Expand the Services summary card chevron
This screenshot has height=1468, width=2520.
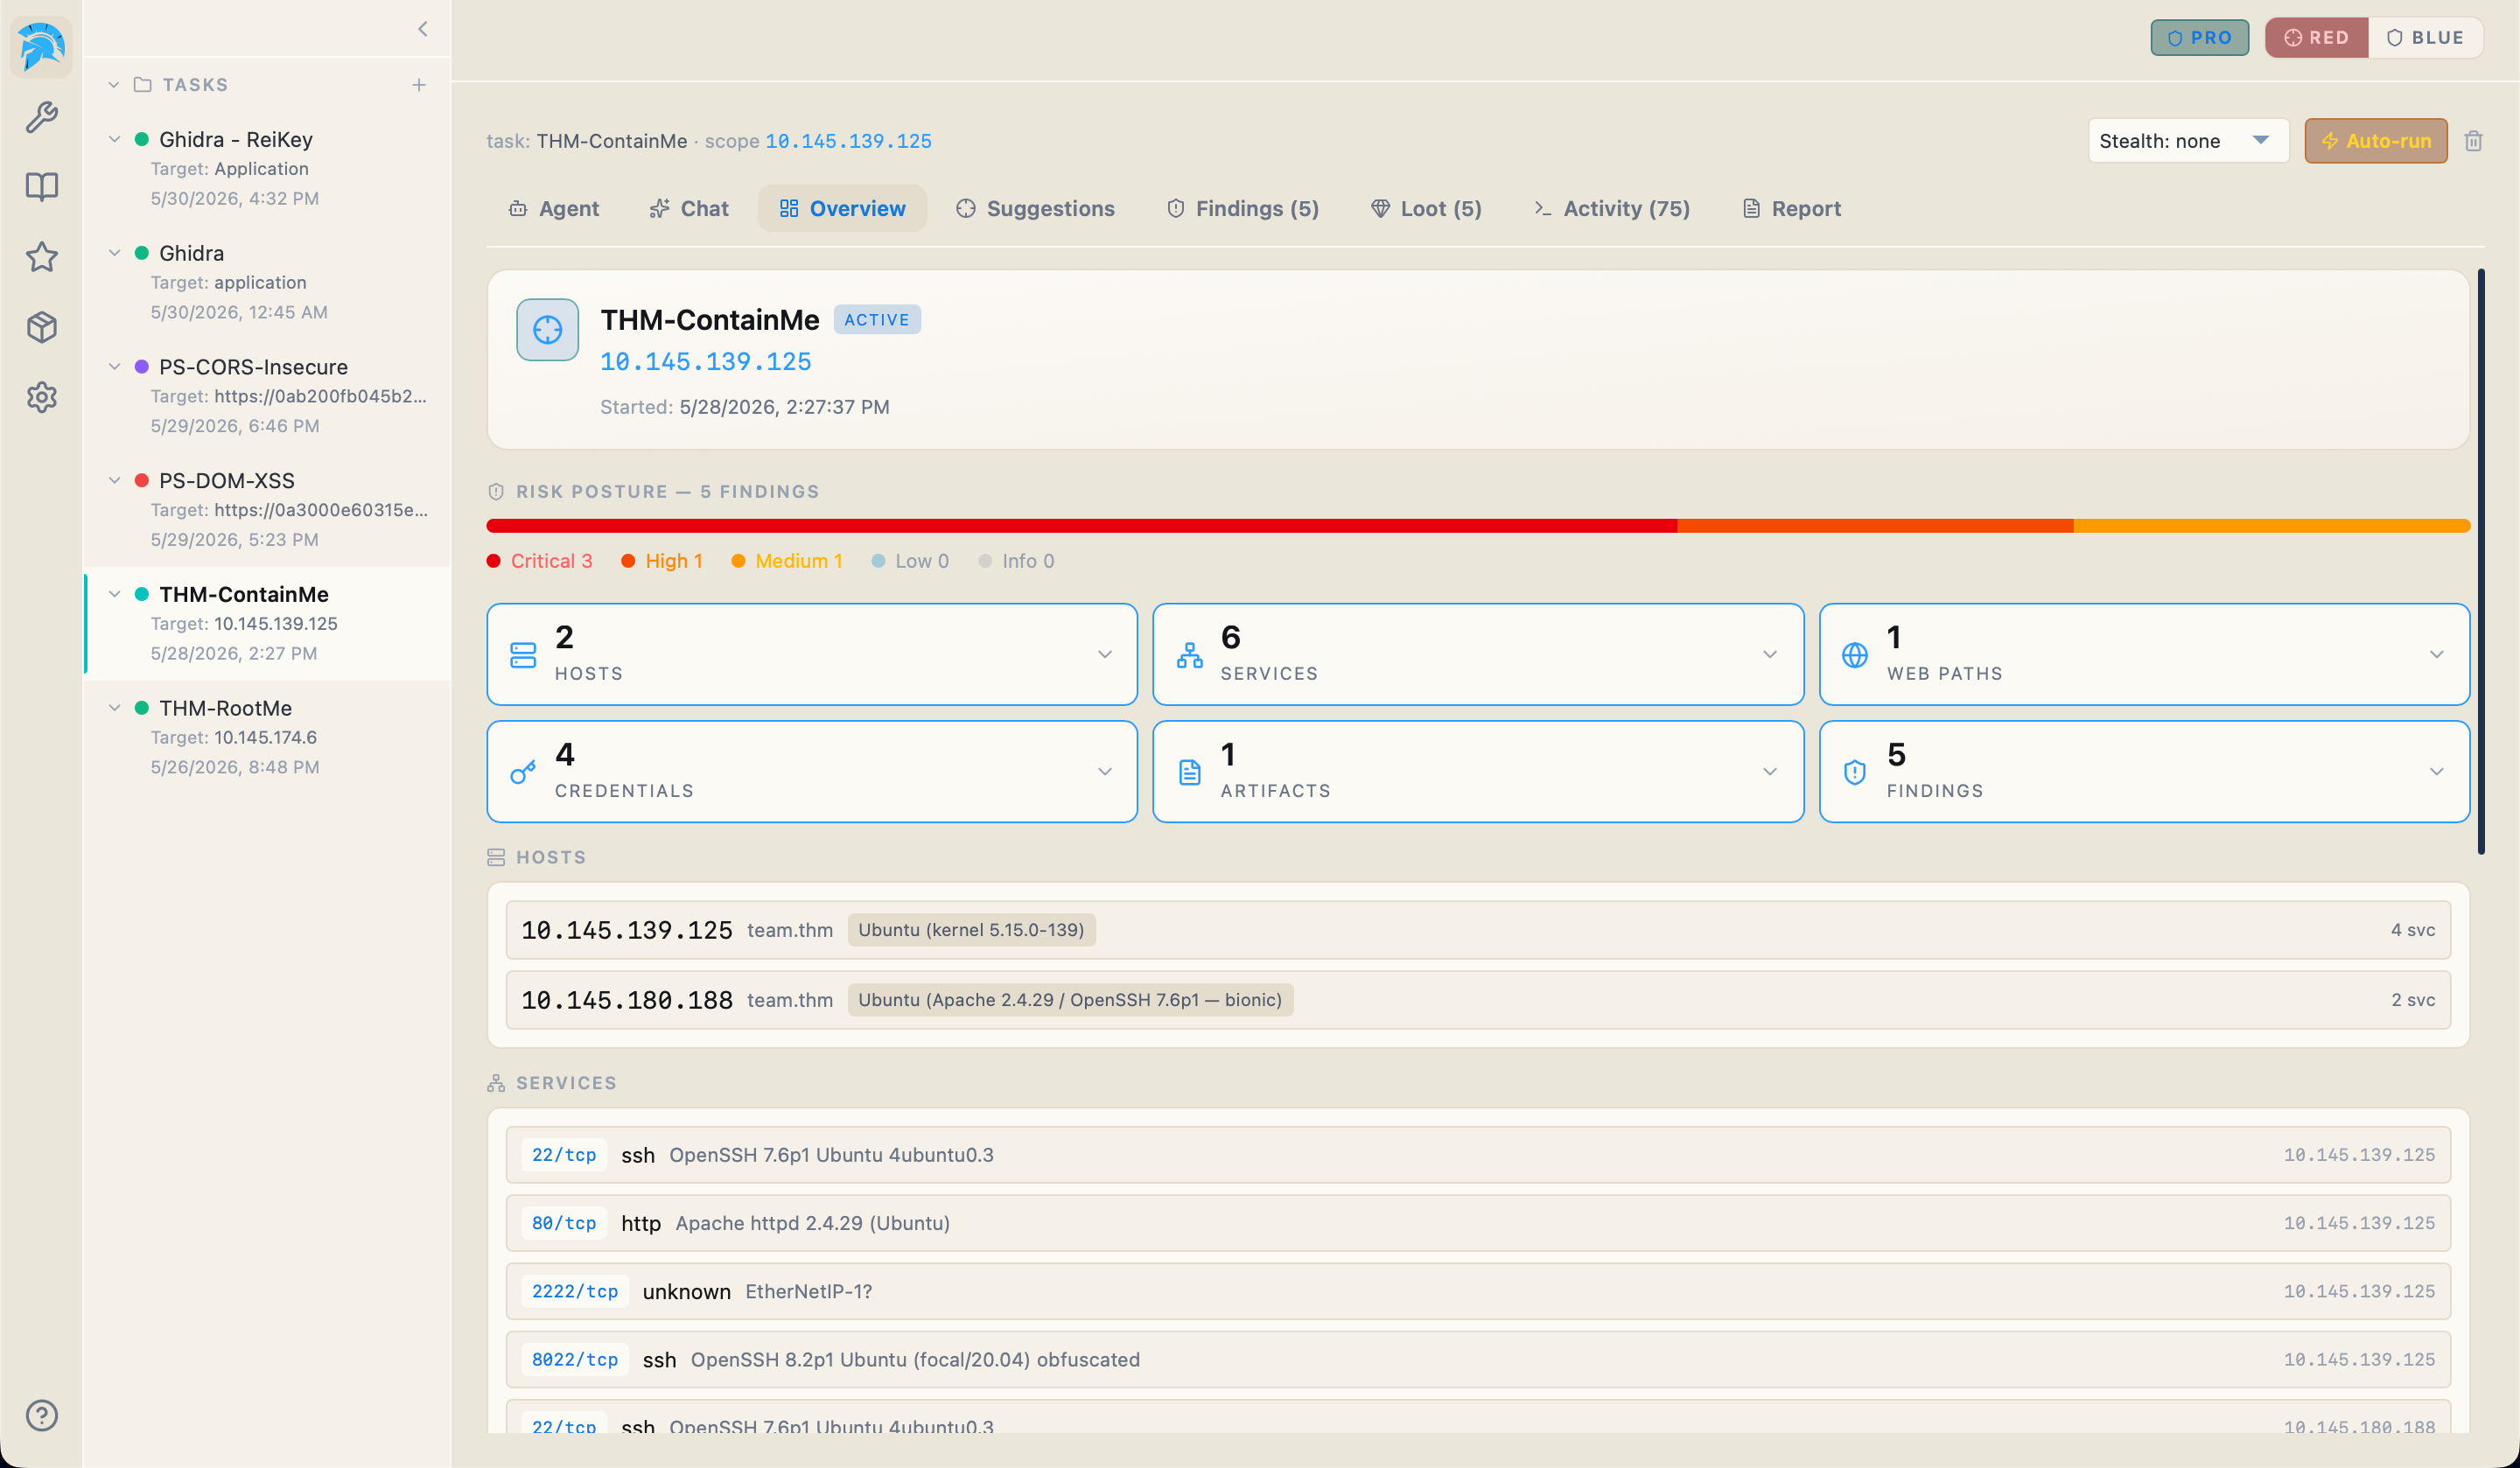(1769, 654)
